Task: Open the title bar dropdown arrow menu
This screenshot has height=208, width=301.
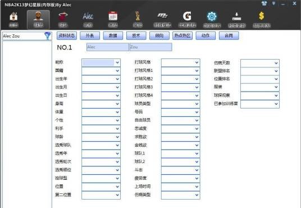Action: point(274,3)
